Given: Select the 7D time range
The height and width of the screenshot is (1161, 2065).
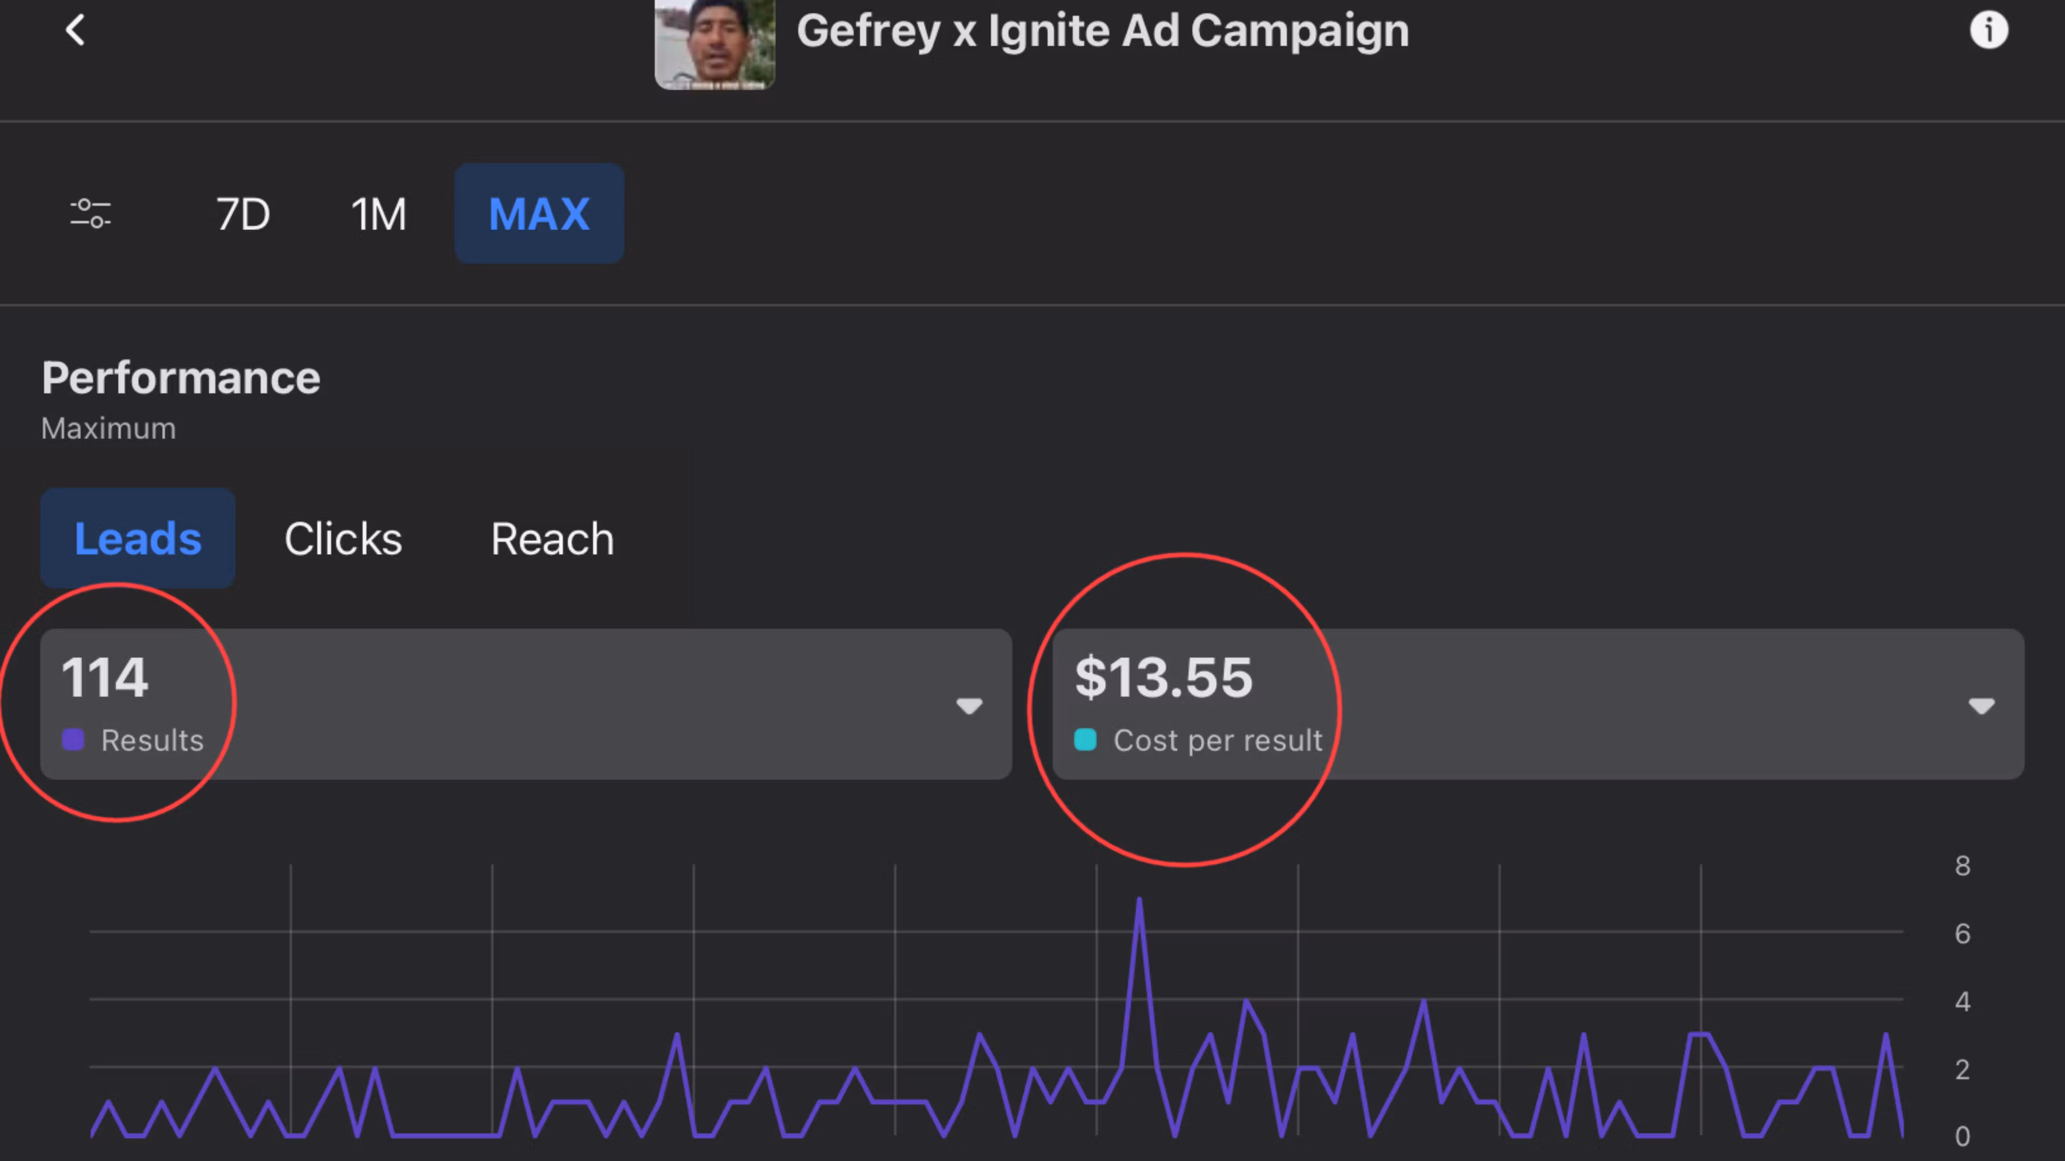Looking at the screenshot, I should coord(243,214).
